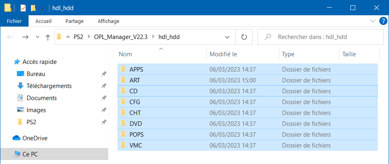Open pinned PS2 folder in sidebar
This screenshot has width=389, height=164.
(31, 122)
